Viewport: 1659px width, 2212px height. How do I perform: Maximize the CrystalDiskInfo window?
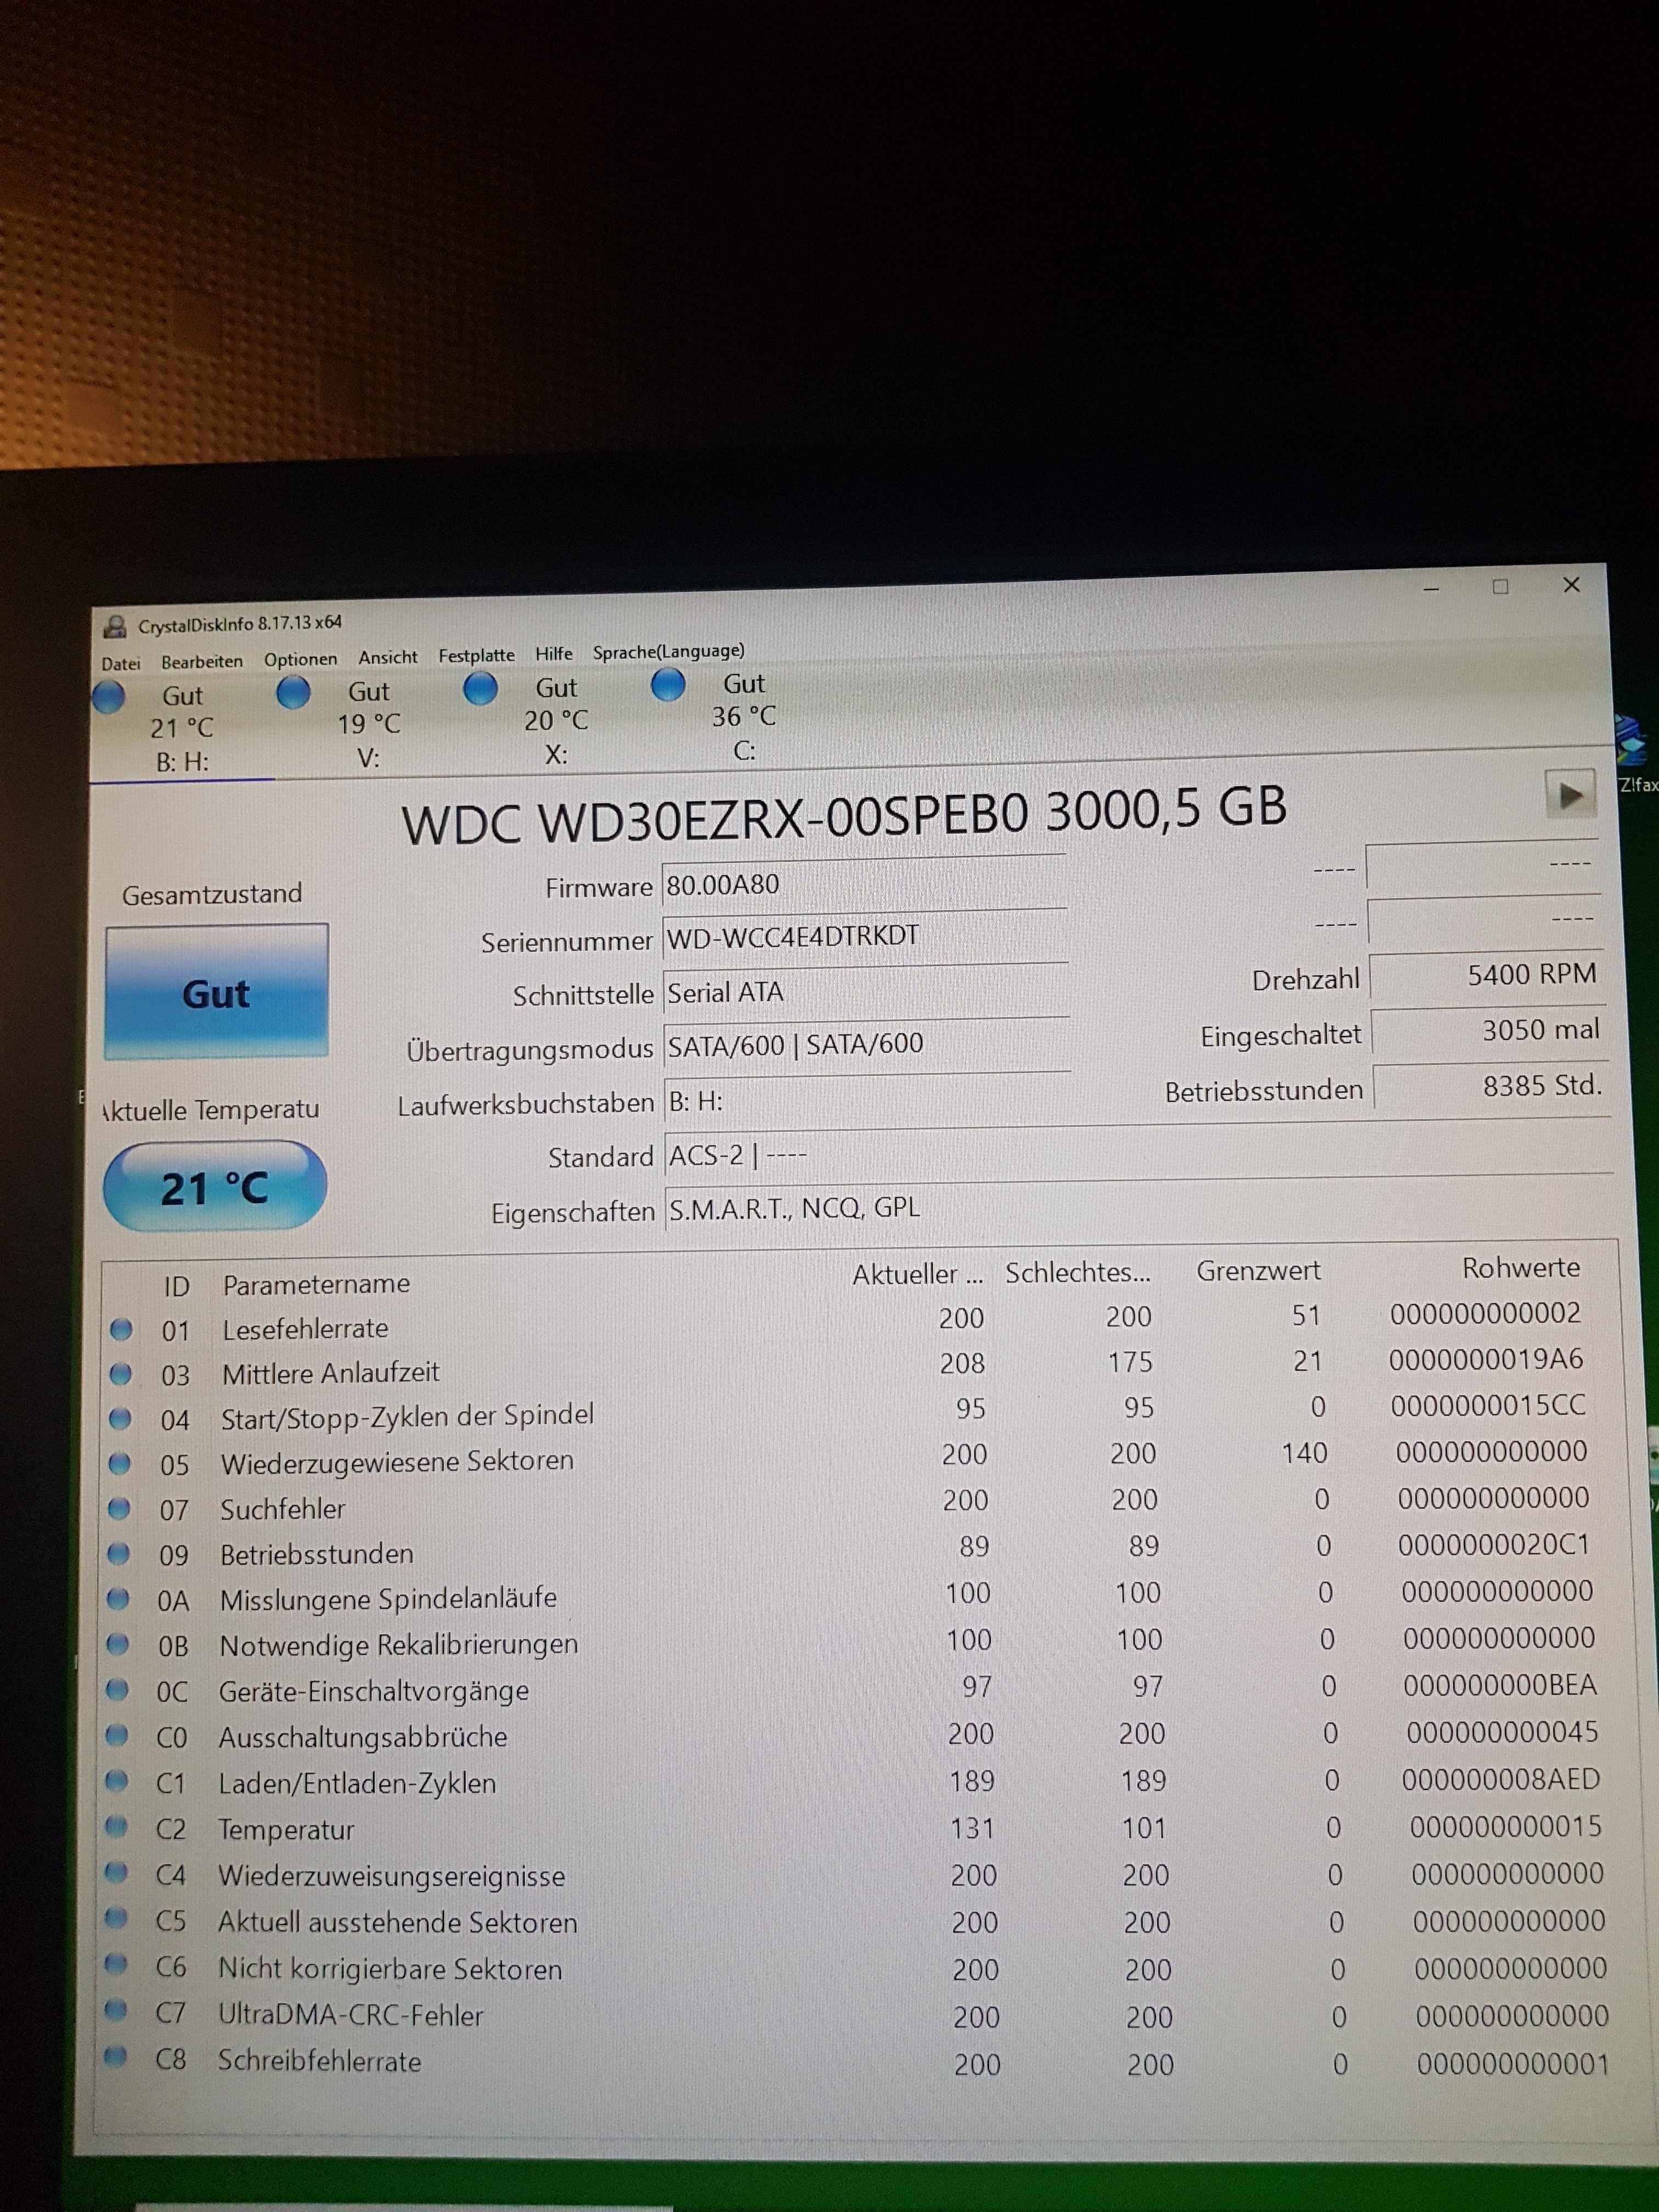point(1500,587)
